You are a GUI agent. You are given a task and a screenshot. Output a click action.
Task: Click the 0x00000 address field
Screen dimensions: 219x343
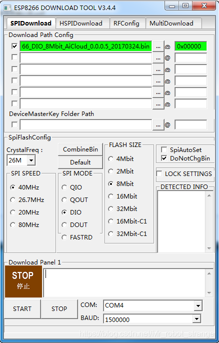[x=190, y=46]
